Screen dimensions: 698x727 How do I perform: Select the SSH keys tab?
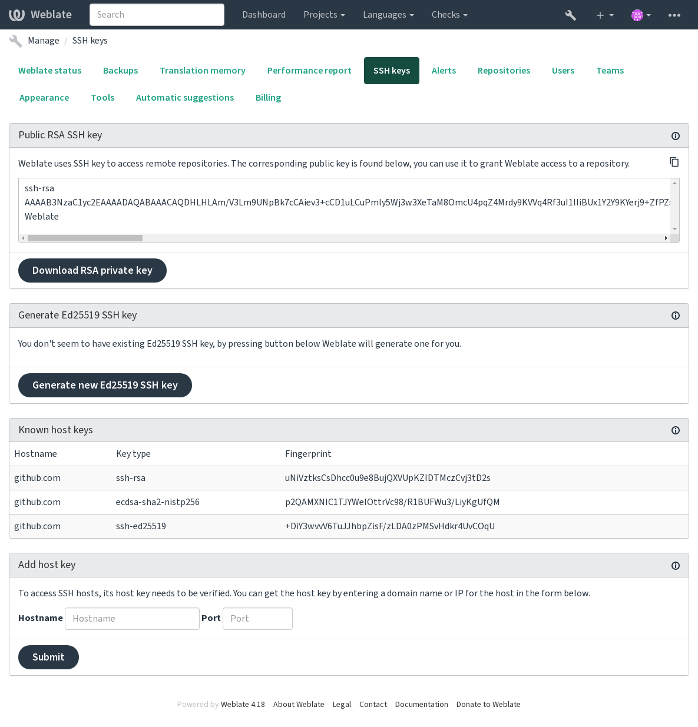tap(392, 71)
